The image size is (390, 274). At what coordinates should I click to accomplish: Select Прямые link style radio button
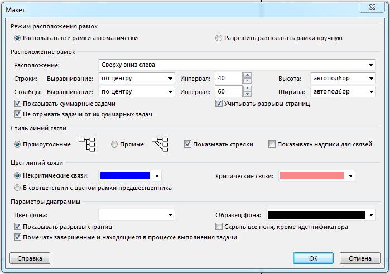coord(114,144)
